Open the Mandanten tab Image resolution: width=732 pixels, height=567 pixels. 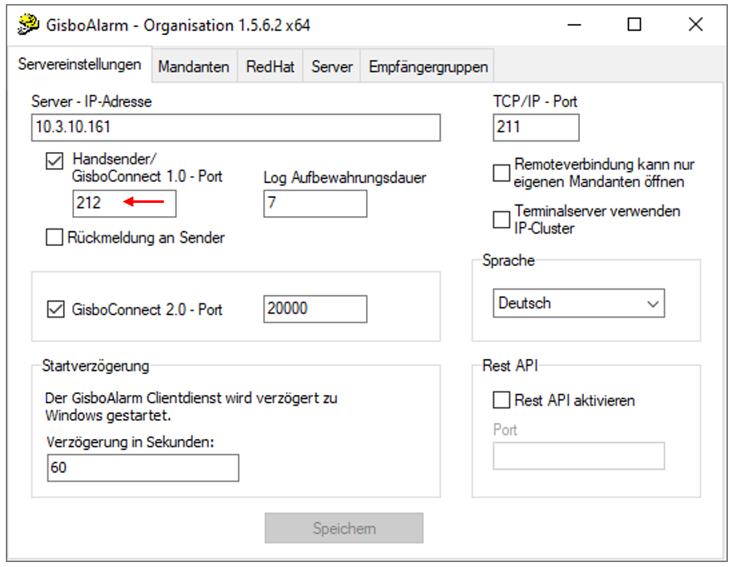[x=194, y=67]
